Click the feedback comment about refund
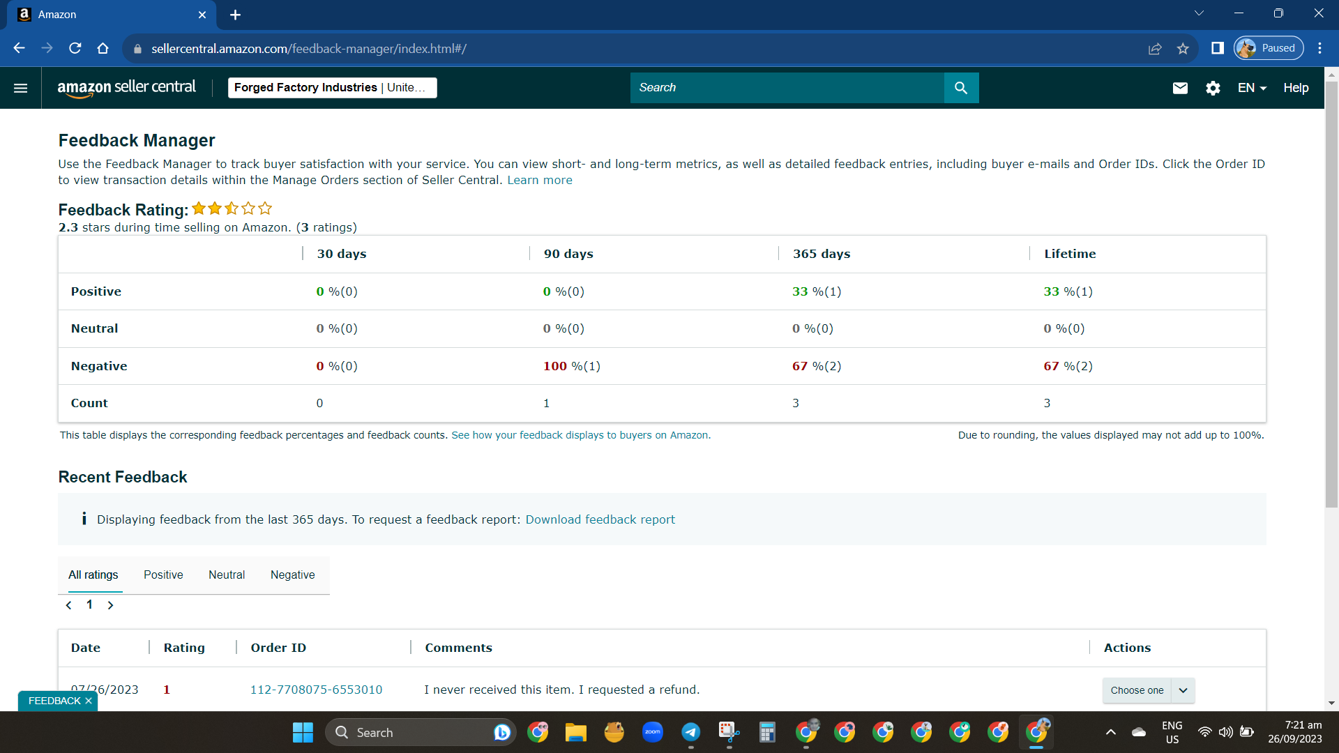 click(x=561, y=690)
